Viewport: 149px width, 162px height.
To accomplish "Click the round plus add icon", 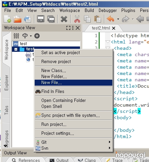I will [x=37, y=36].
